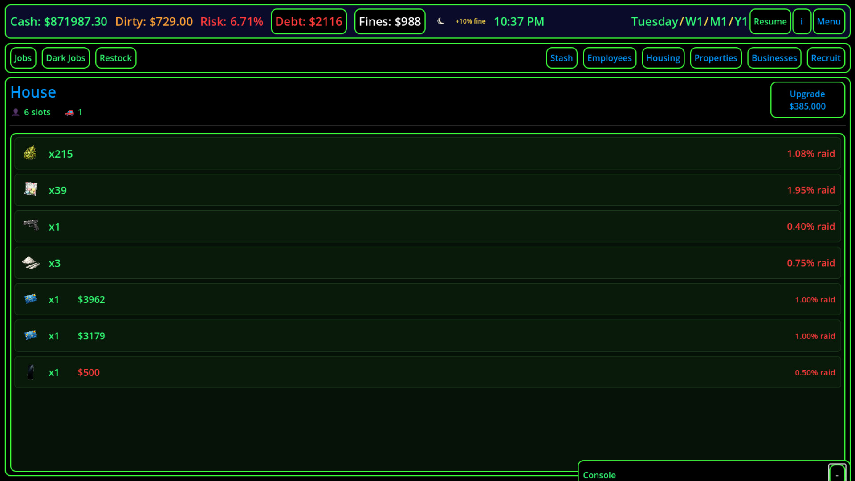Click the moon night-time icon
This screenshot has height=481, width=855.
coord(440,21)
